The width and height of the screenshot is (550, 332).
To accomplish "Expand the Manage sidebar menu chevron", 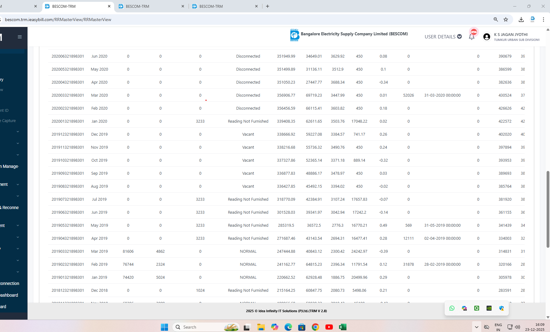I will pyautogui.click(x=18, y=167).
